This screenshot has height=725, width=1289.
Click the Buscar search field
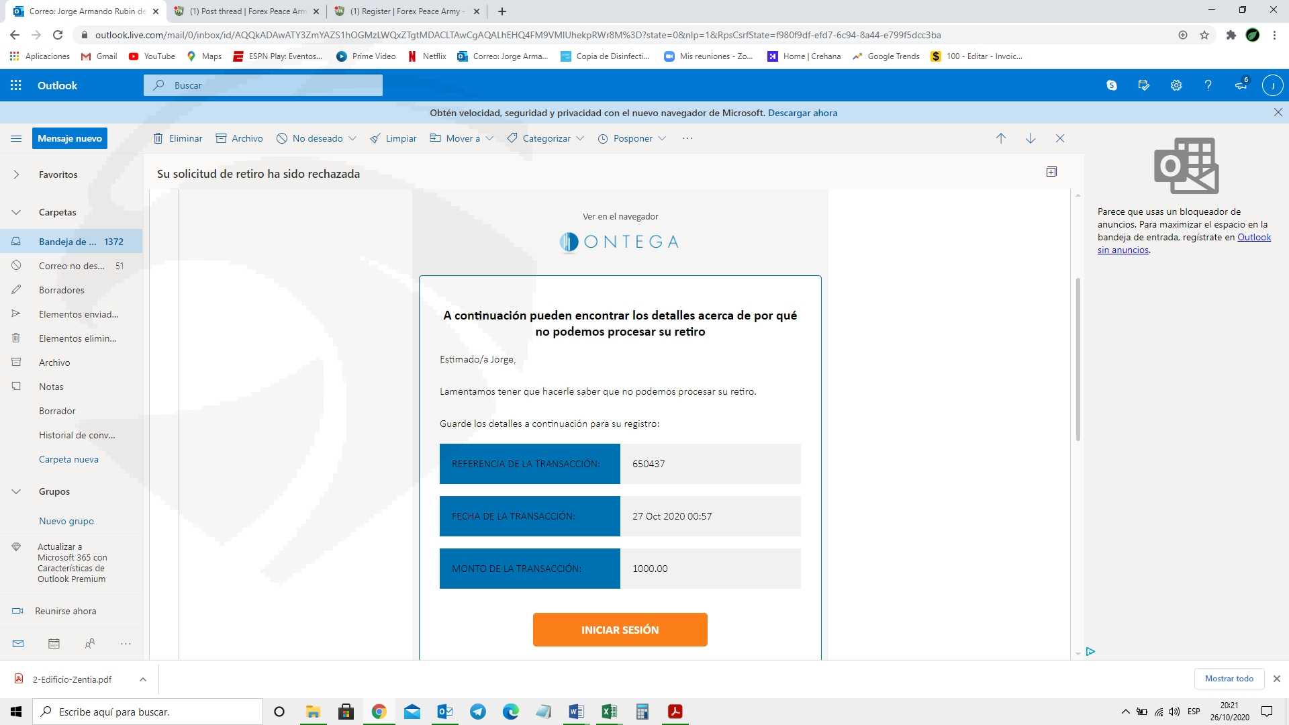(x=269, y=85)
